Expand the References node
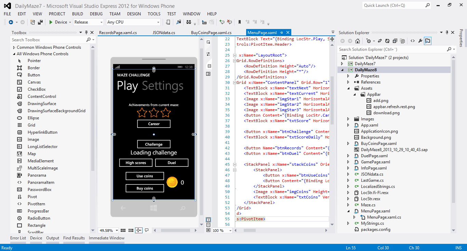 pyautogui.click(x=348, y=82)
